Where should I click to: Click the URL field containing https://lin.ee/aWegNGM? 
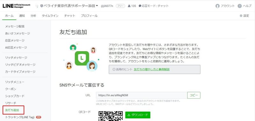142,95
